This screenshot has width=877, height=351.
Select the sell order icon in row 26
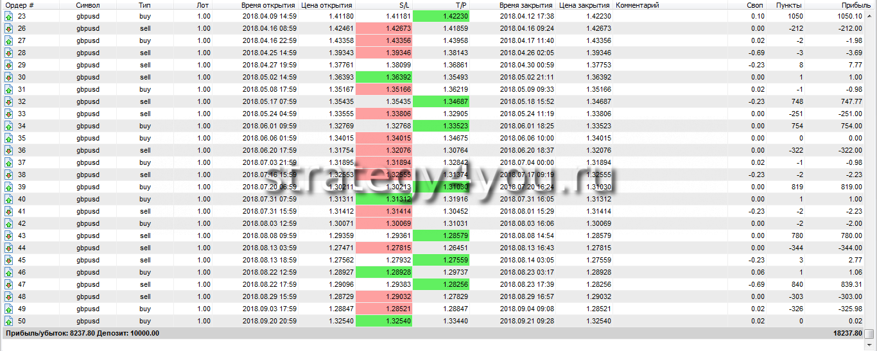coord(8,29)
